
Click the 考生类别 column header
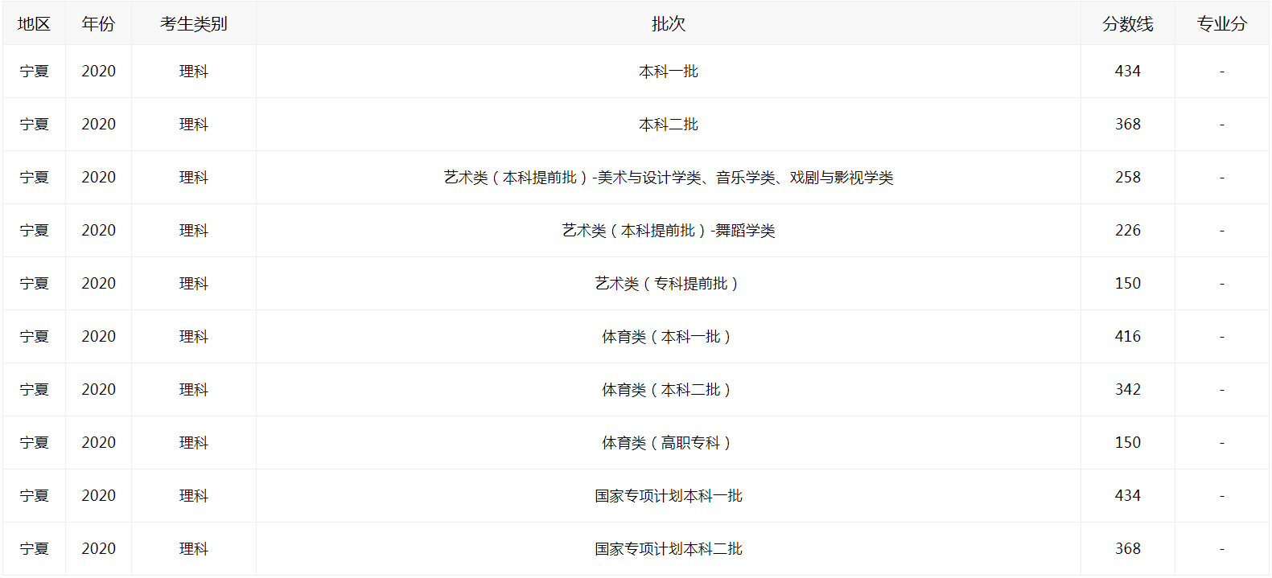pos(193,24)
